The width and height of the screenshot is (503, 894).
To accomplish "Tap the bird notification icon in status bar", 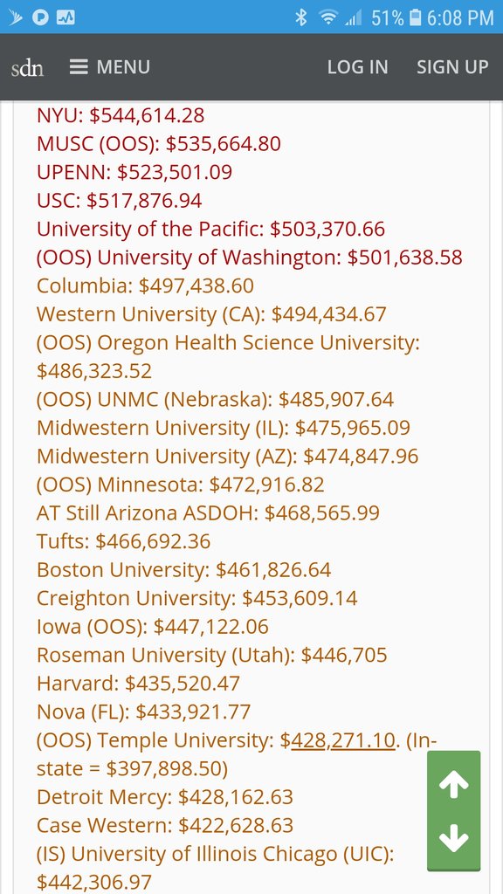I will tap(16, 17).
